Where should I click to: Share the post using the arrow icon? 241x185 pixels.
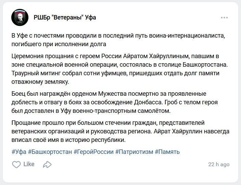click(47, 164)
